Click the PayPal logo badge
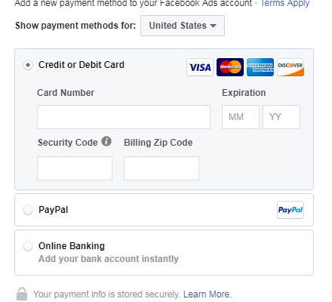The image size is (332, 302). [x=290, y=210]
